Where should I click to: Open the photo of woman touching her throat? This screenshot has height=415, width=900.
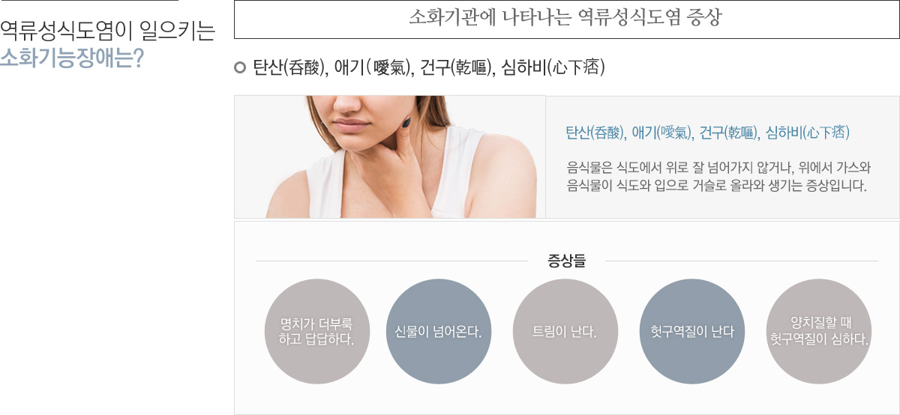click(x=390, y=157)
